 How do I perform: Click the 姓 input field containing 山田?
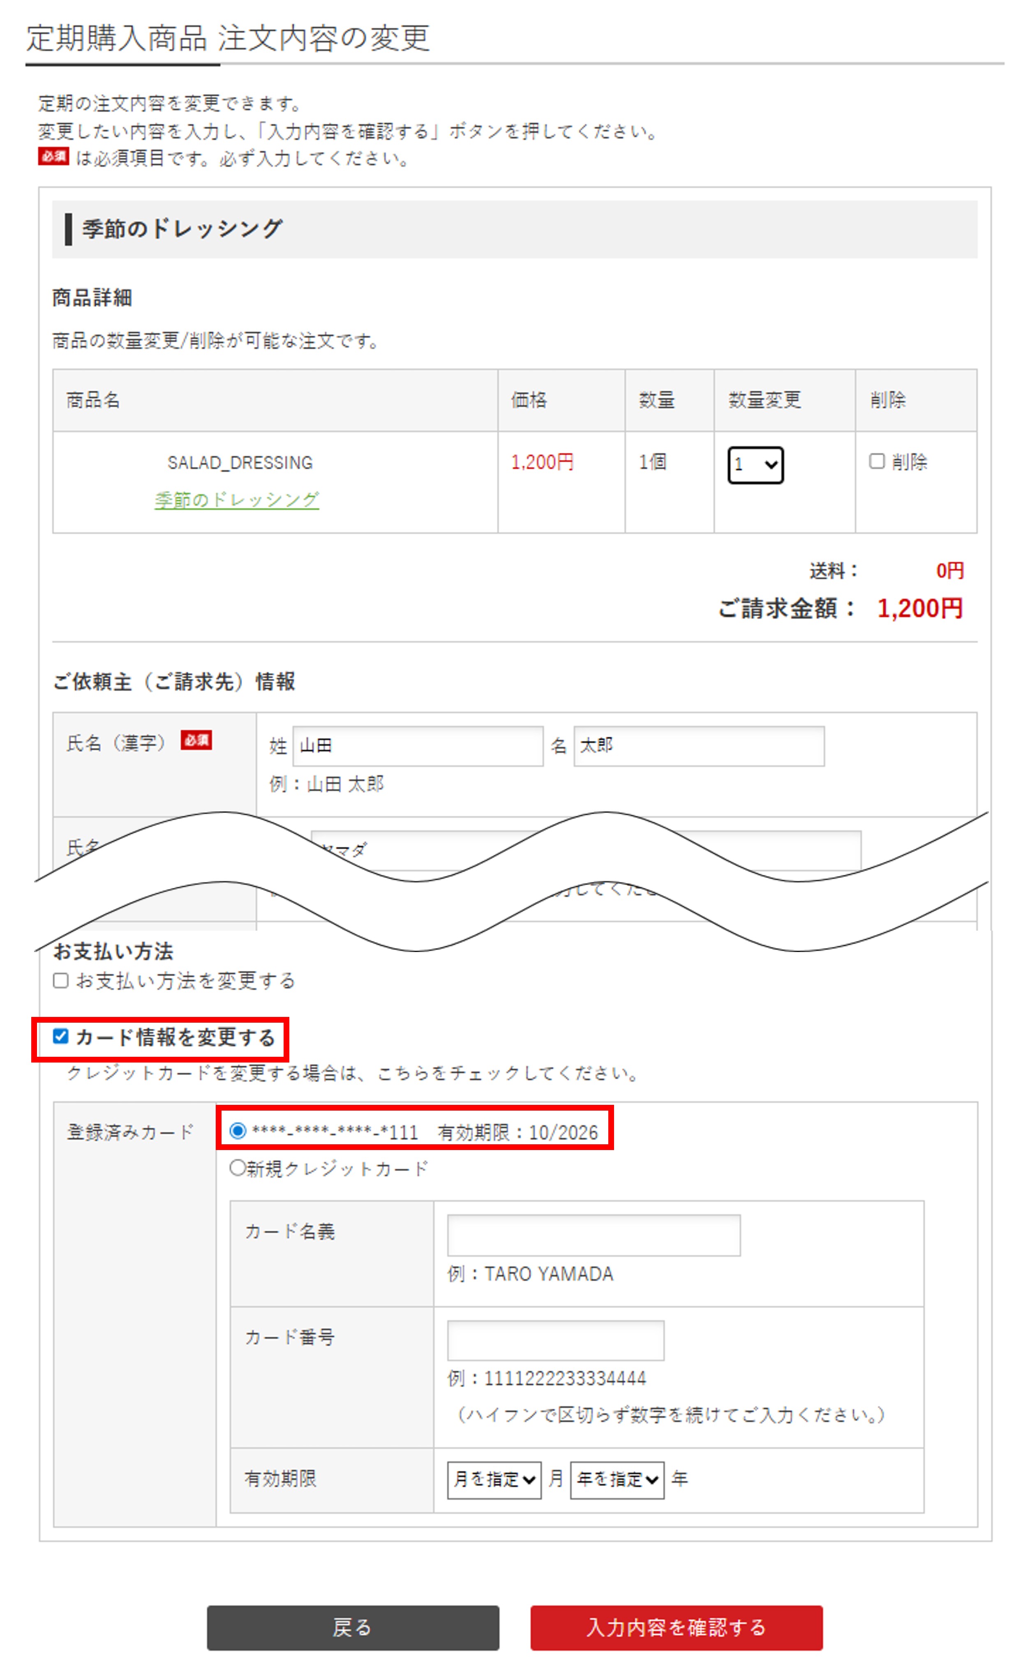418,746
